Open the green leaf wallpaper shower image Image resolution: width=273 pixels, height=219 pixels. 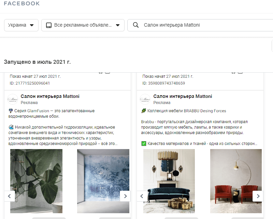(x=36, y=181)
